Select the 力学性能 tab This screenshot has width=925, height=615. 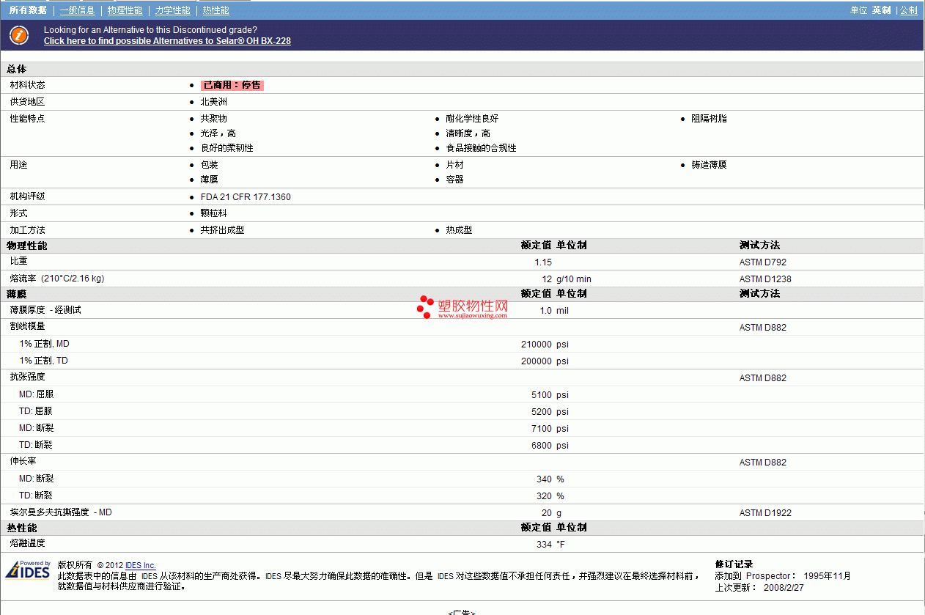tap(173, 10)
